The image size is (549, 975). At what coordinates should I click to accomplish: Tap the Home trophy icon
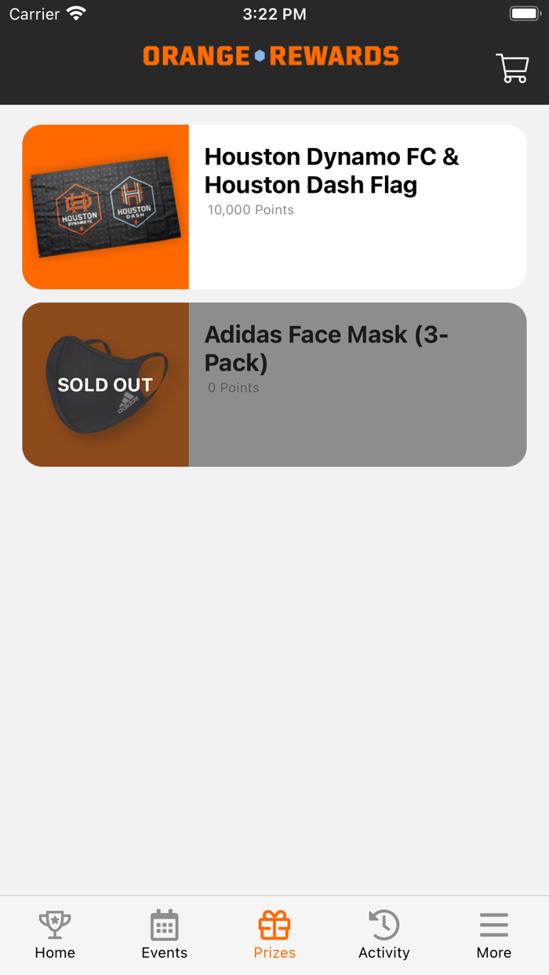[55, 926]
